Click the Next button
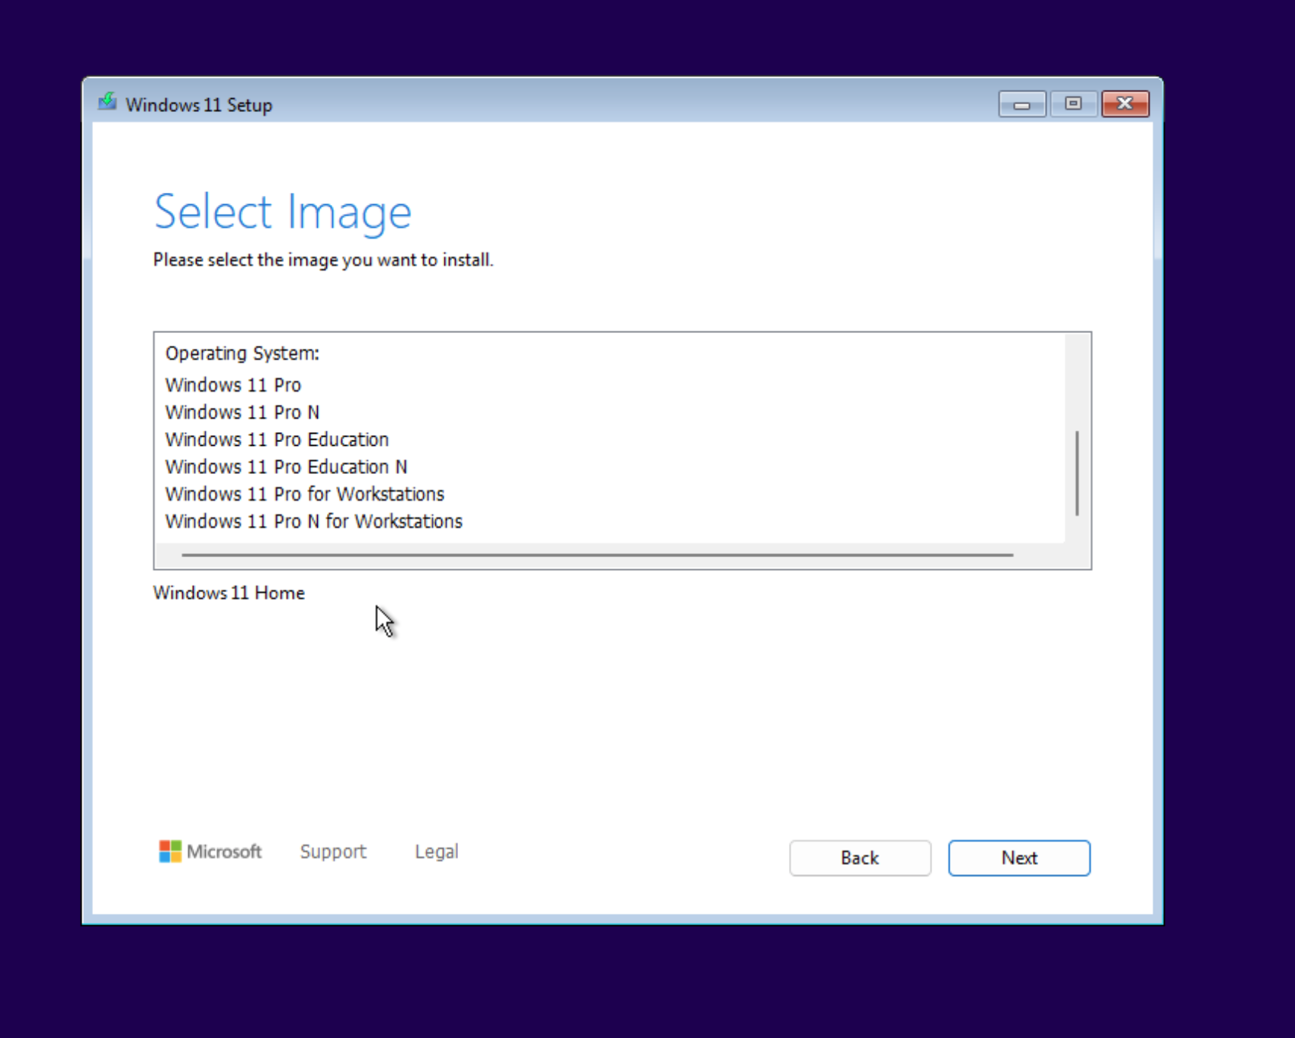The image size is (1295, 1038). coord(1019,858)
